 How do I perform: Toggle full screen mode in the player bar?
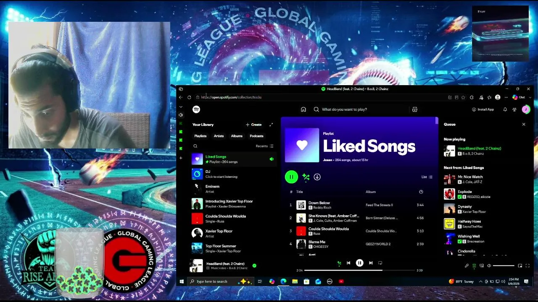pos(527,266)
